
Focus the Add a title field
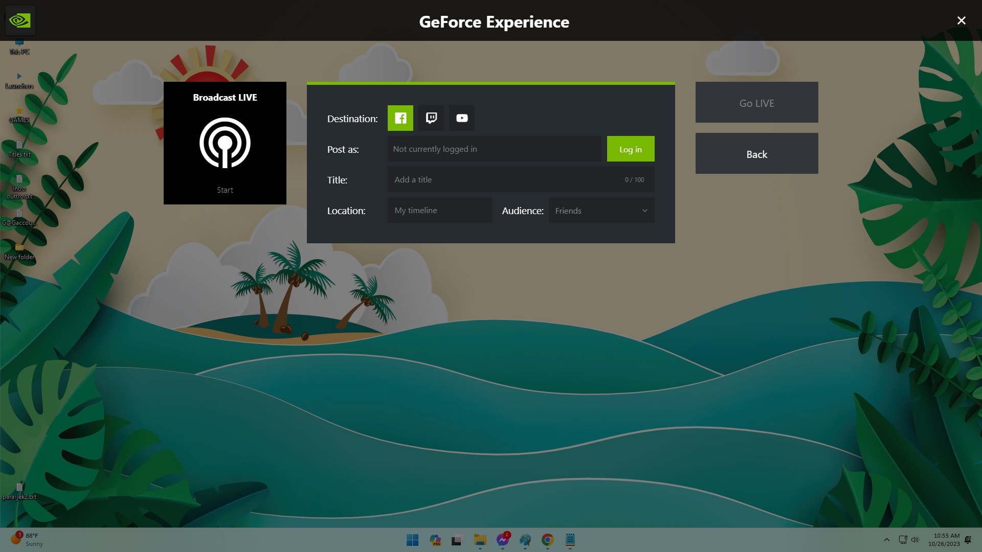521,179
